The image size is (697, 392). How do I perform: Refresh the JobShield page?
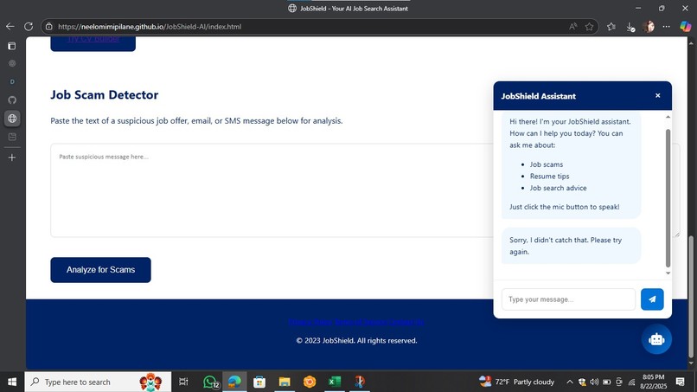29,27
